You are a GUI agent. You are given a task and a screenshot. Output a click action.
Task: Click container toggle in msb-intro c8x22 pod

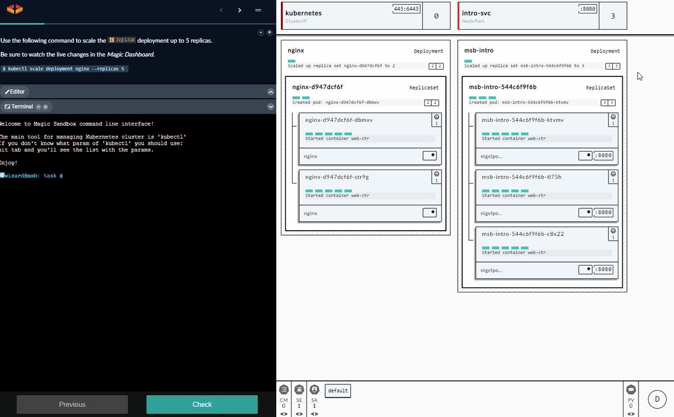[585, 269]
